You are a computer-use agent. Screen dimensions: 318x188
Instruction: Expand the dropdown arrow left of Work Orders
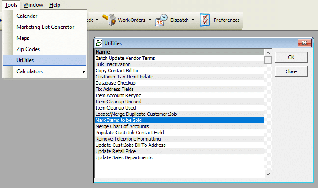pos(97,20)
